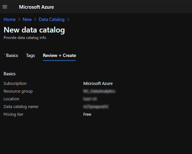Switch to the Tags tab
The height and width of the screenshot is (154, 192).
click(30, 56)
